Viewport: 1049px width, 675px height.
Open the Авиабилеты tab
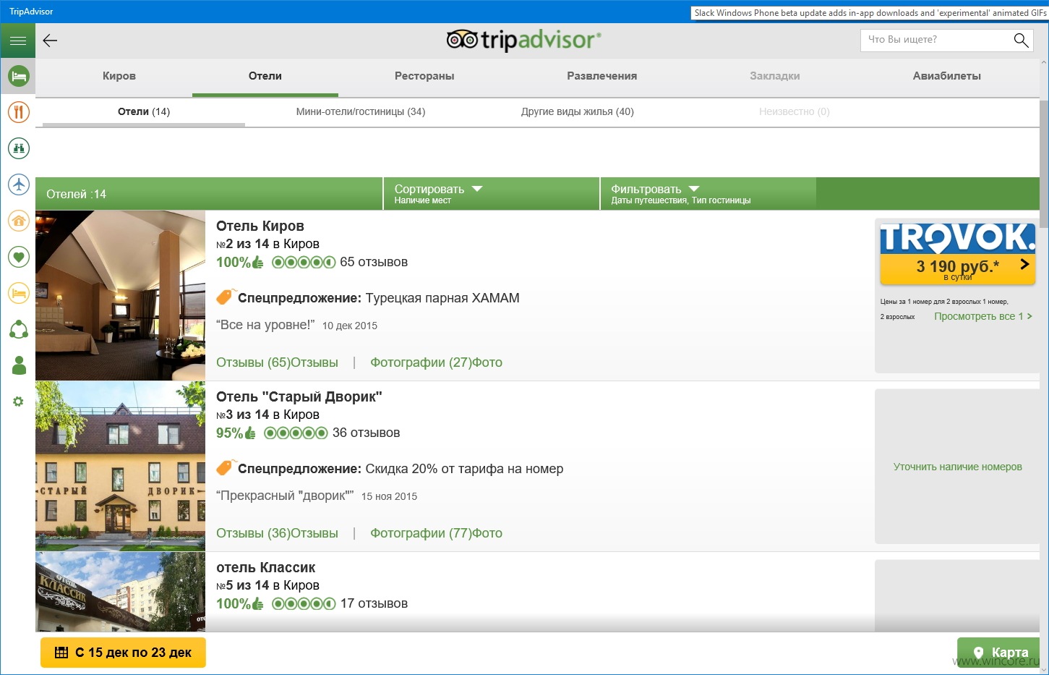pos(947,76)
